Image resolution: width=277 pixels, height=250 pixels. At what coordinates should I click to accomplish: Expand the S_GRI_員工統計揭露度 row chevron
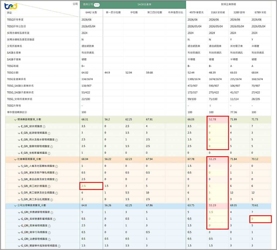coord(19,186)
